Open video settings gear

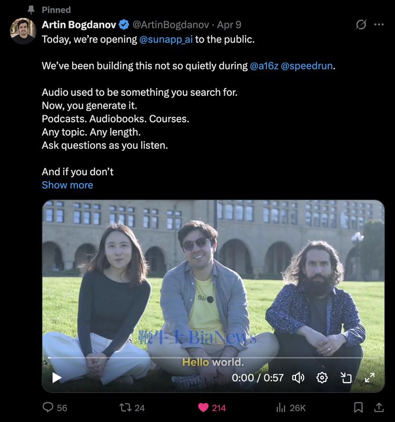pos(322,377)
